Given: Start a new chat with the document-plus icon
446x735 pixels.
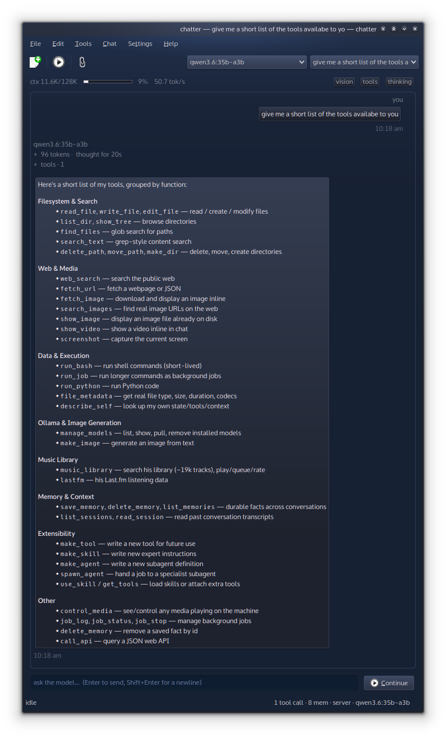Looking at the screenshot, I should (x=36, y=62).
